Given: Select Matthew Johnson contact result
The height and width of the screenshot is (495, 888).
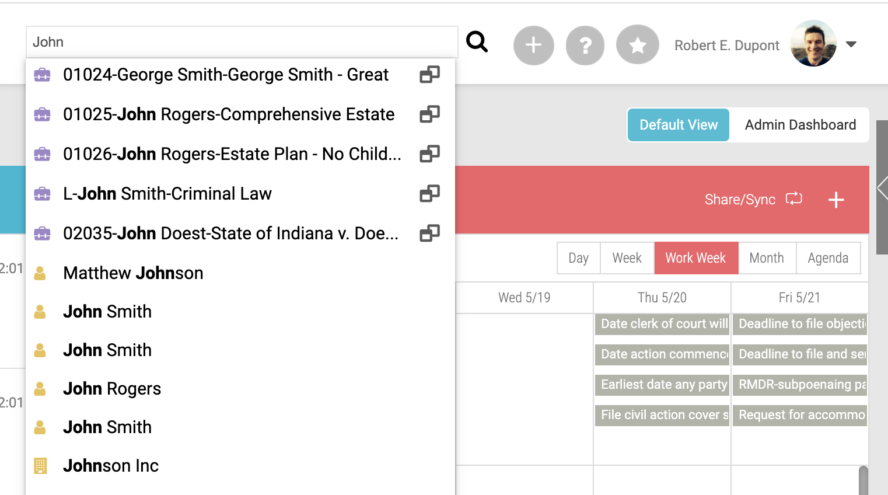Looking at the screenshot, I should coord(133,273).
